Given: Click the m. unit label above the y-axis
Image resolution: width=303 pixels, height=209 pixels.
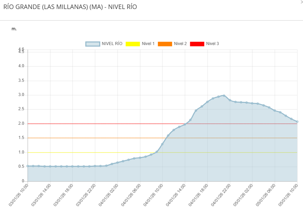Looking at the screenshot, I should tap(14, 29).
